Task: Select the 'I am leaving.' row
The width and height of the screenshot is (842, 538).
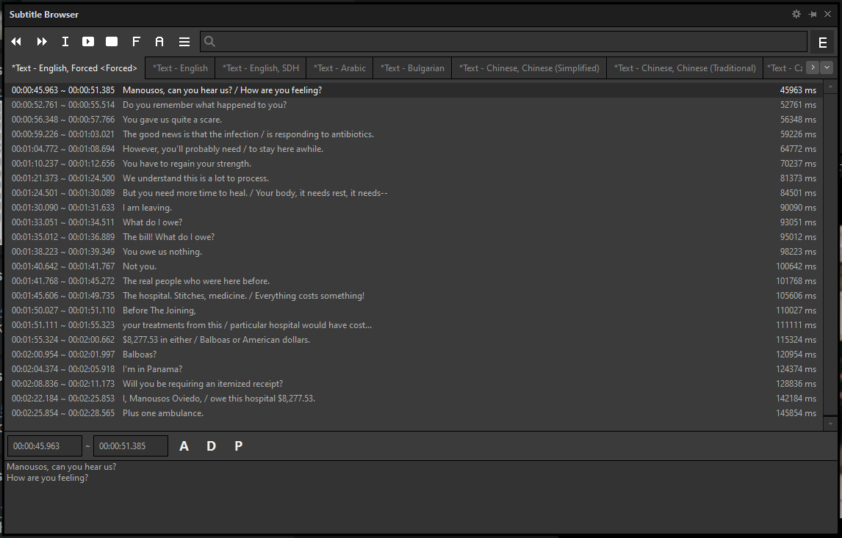Action: (414, 208)
